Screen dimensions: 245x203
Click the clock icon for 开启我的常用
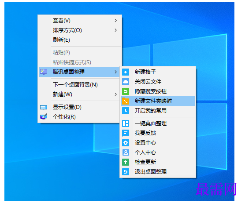126,111
